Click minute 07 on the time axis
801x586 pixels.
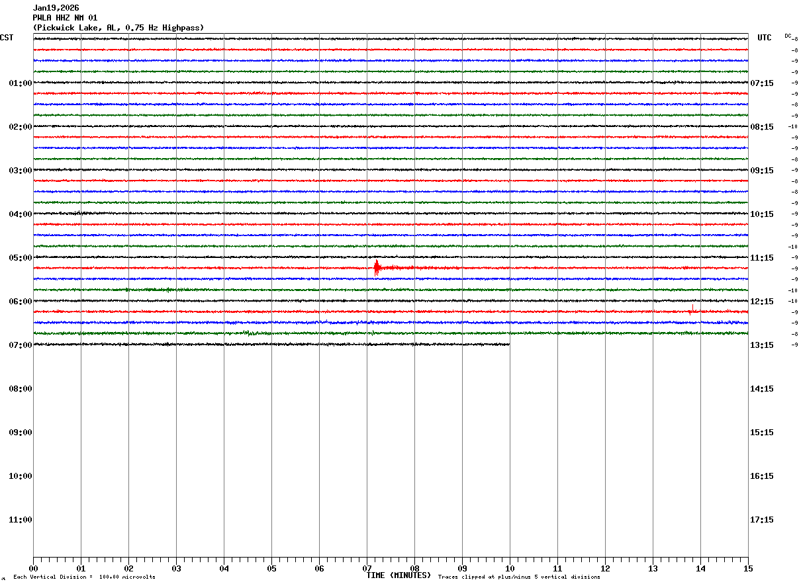point(367,568)
